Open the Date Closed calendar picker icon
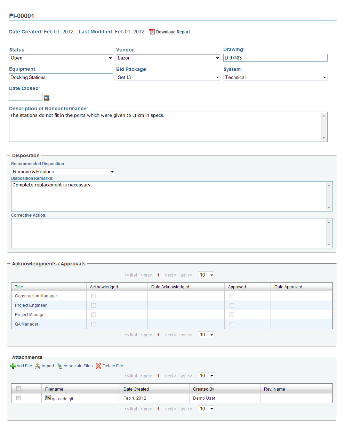The width and height of the screenshot is (345, 432). pos(47,98)
